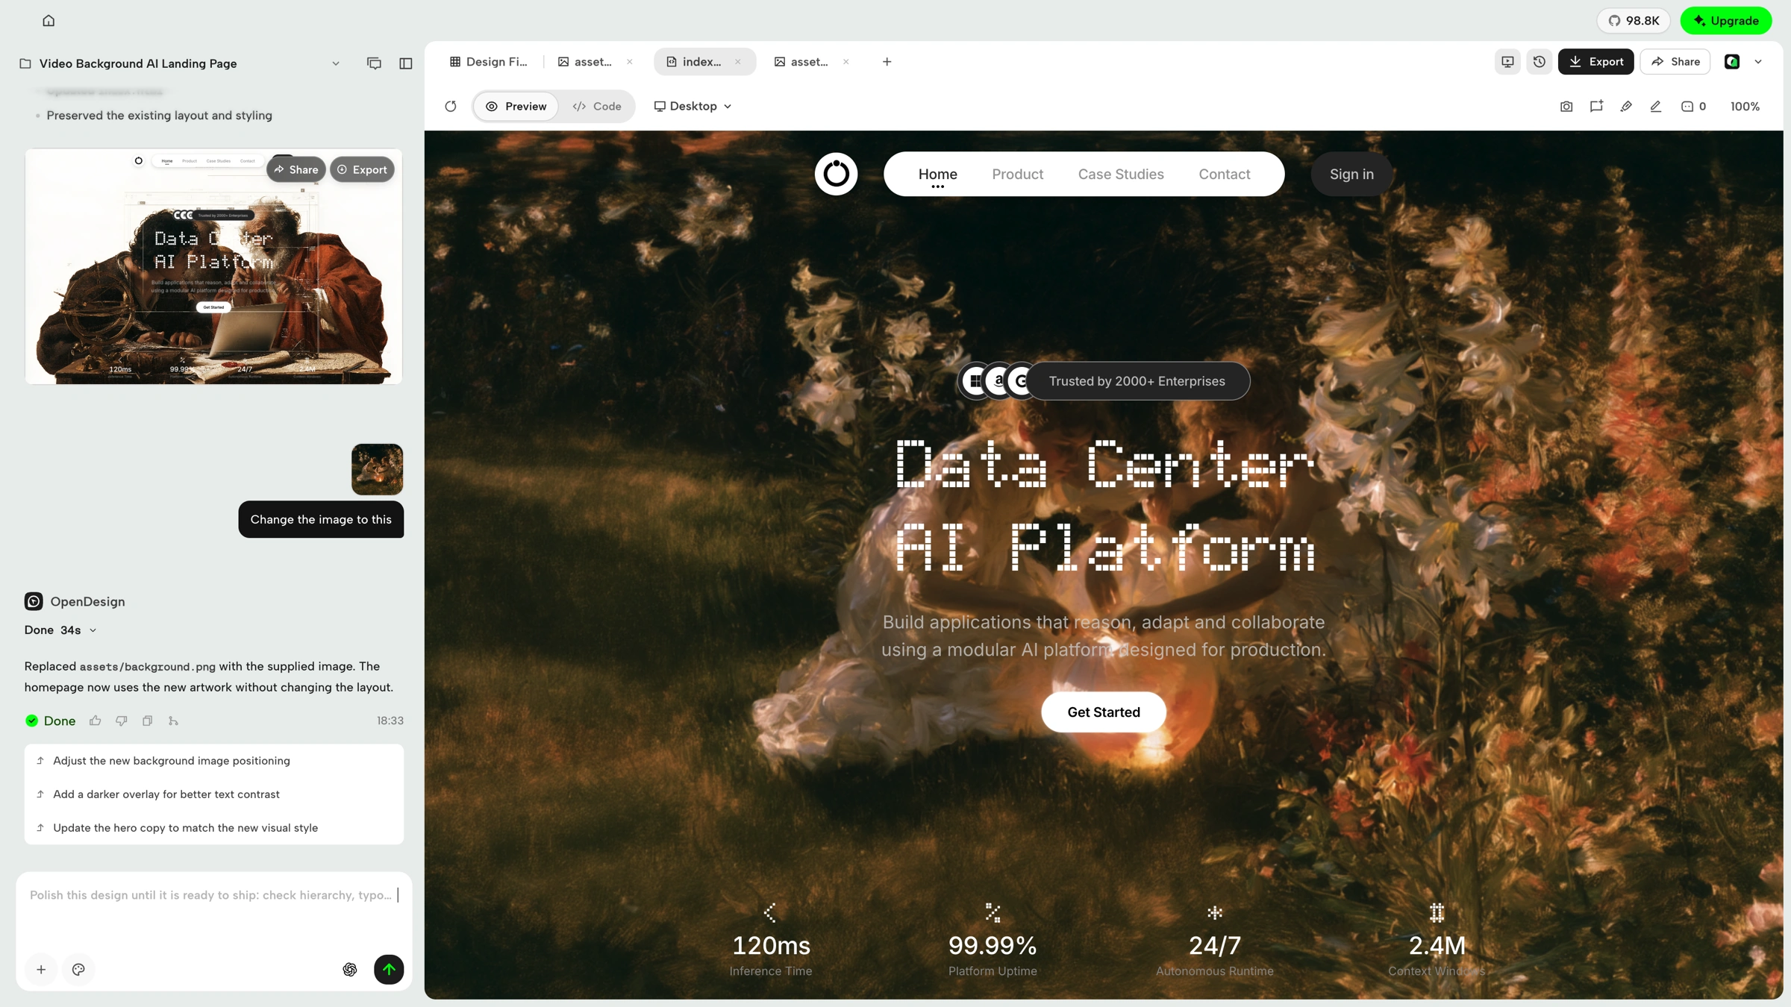
Task: Click Export on the chat thumbnail
Action: point(362,169)
